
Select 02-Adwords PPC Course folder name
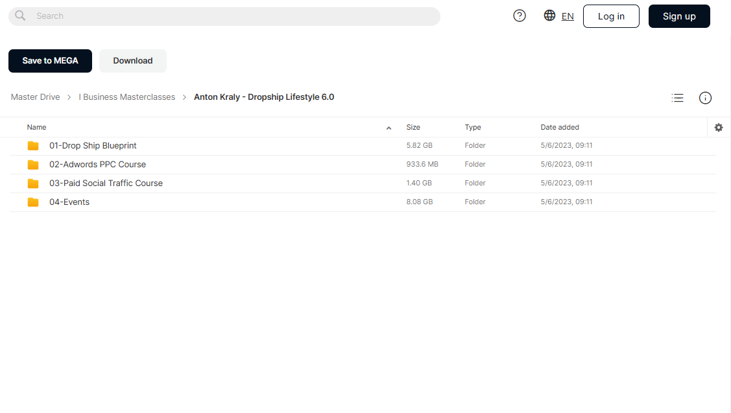coord(97,164)
